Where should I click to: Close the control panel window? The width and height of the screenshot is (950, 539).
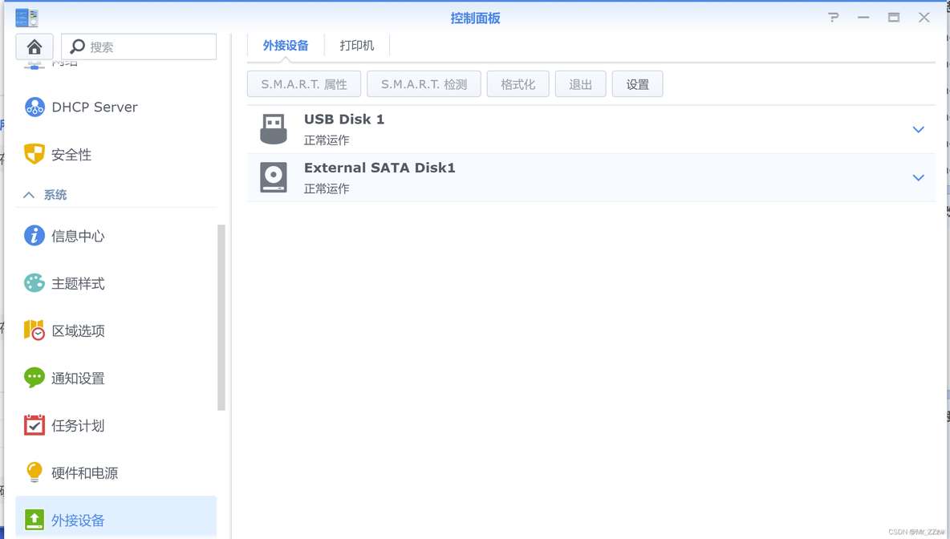(924, 18)
